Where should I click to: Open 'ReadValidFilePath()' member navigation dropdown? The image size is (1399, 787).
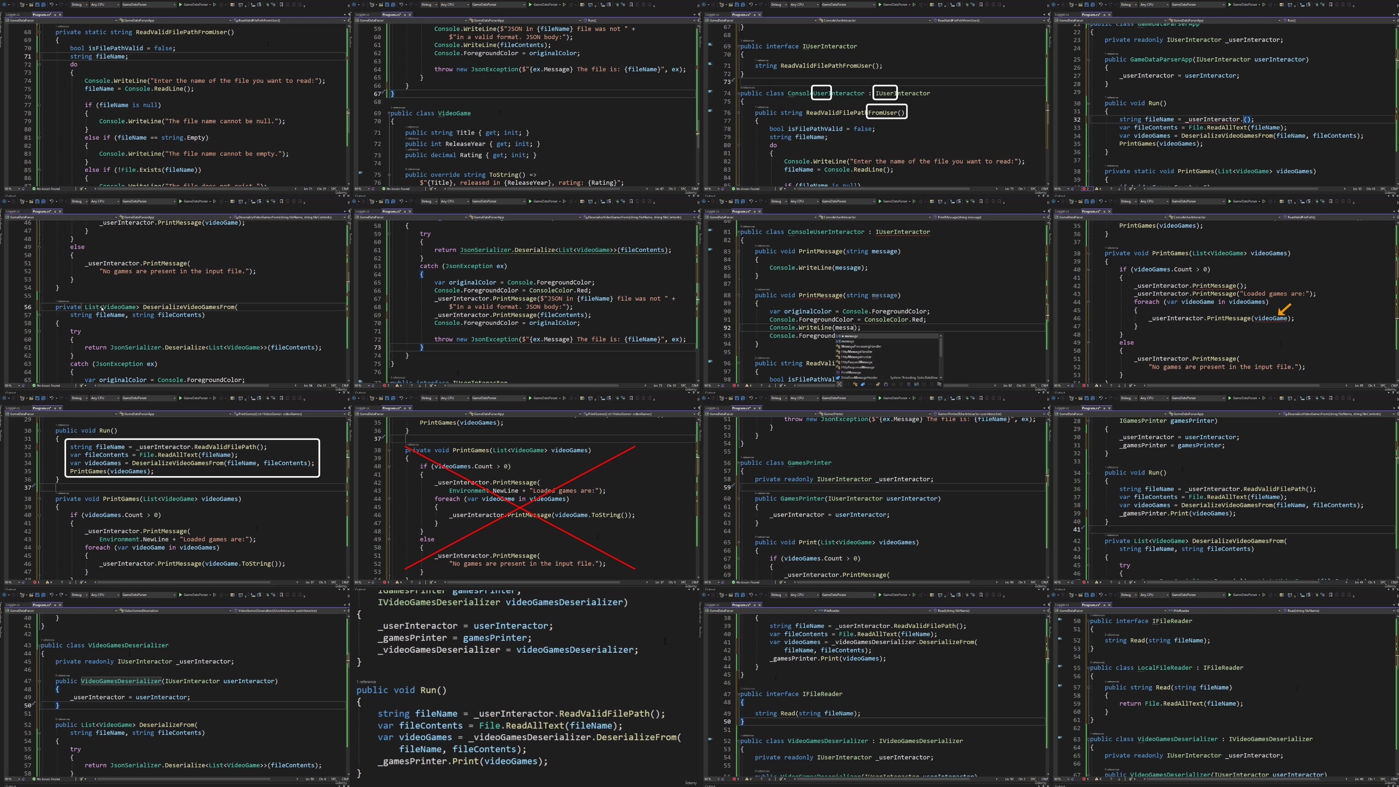tap(1339, 217)
